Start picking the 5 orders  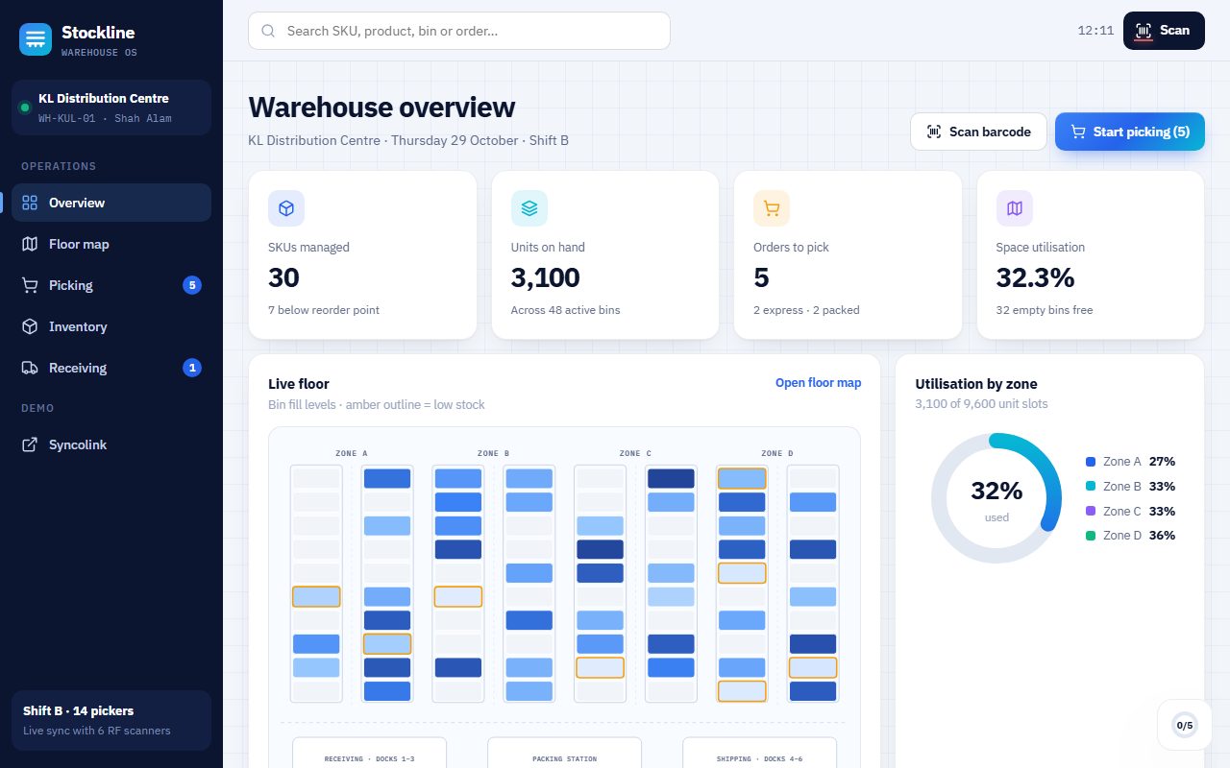1130,132
